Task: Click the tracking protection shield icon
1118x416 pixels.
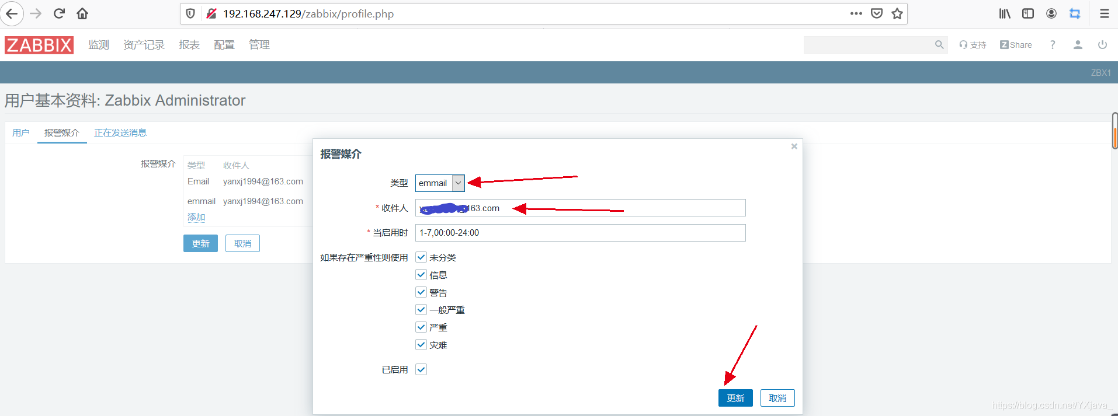Action: point(190,13)
